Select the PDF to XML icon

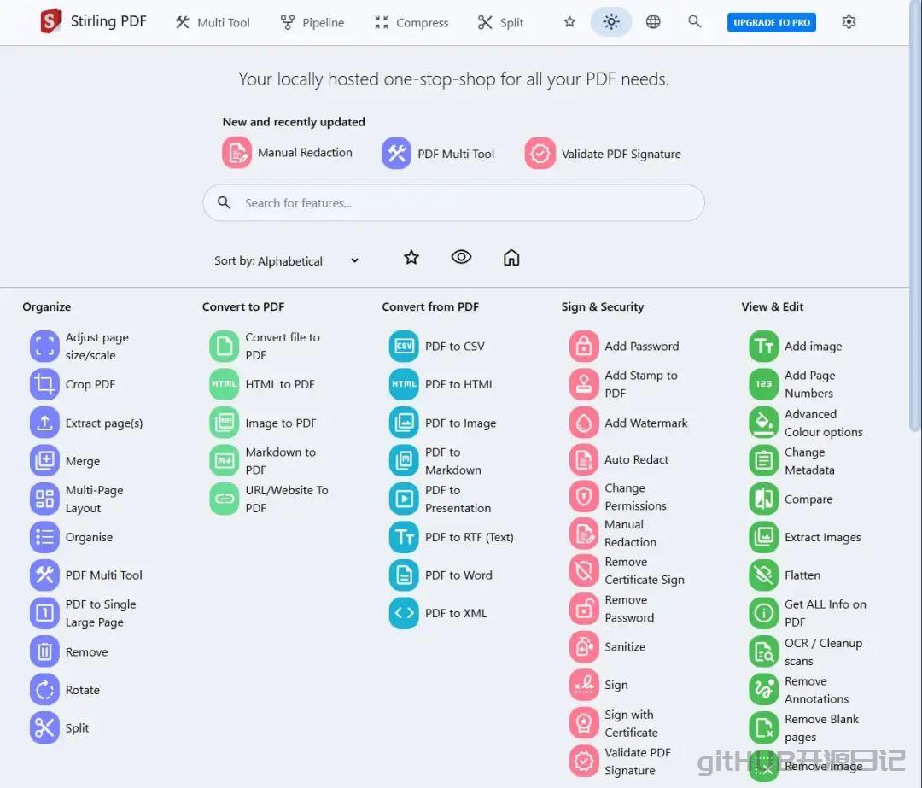pos(404,613)
